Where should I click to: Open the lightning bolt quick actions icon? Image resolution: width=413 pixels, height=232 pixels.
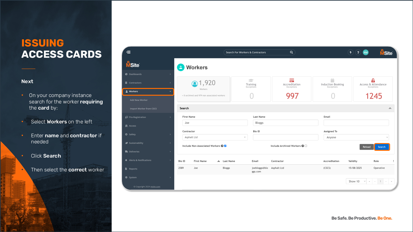pyautogui.click(x=351, y=53)
